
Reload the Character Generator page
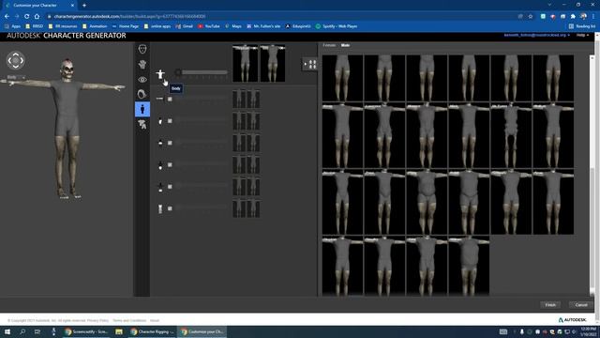(26, 17)
